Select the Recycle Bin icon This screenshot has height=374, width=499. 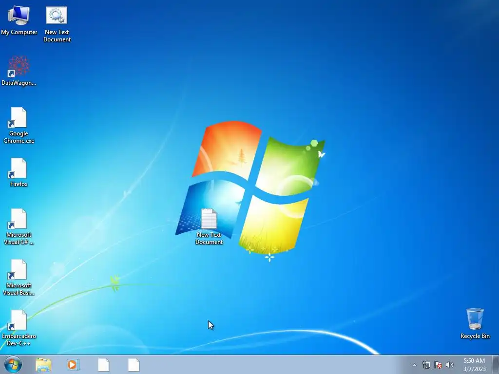(475, 323)
